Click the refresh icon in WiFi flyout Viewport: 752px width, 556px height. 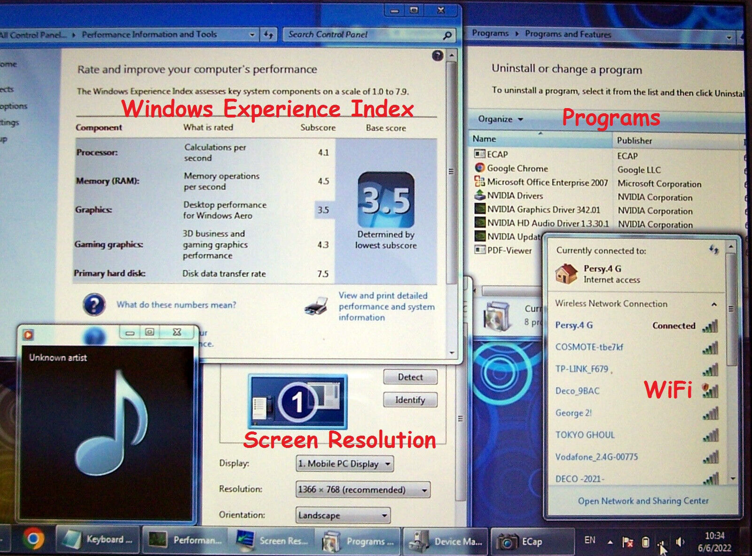713,250
